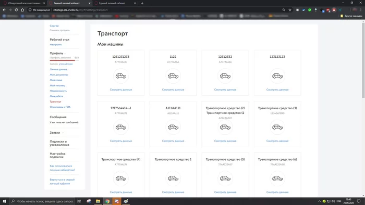The width and height of the screenshot is (365, 205).
Task: Select Транспорт in the sidebar
Action: click(55, 101)
